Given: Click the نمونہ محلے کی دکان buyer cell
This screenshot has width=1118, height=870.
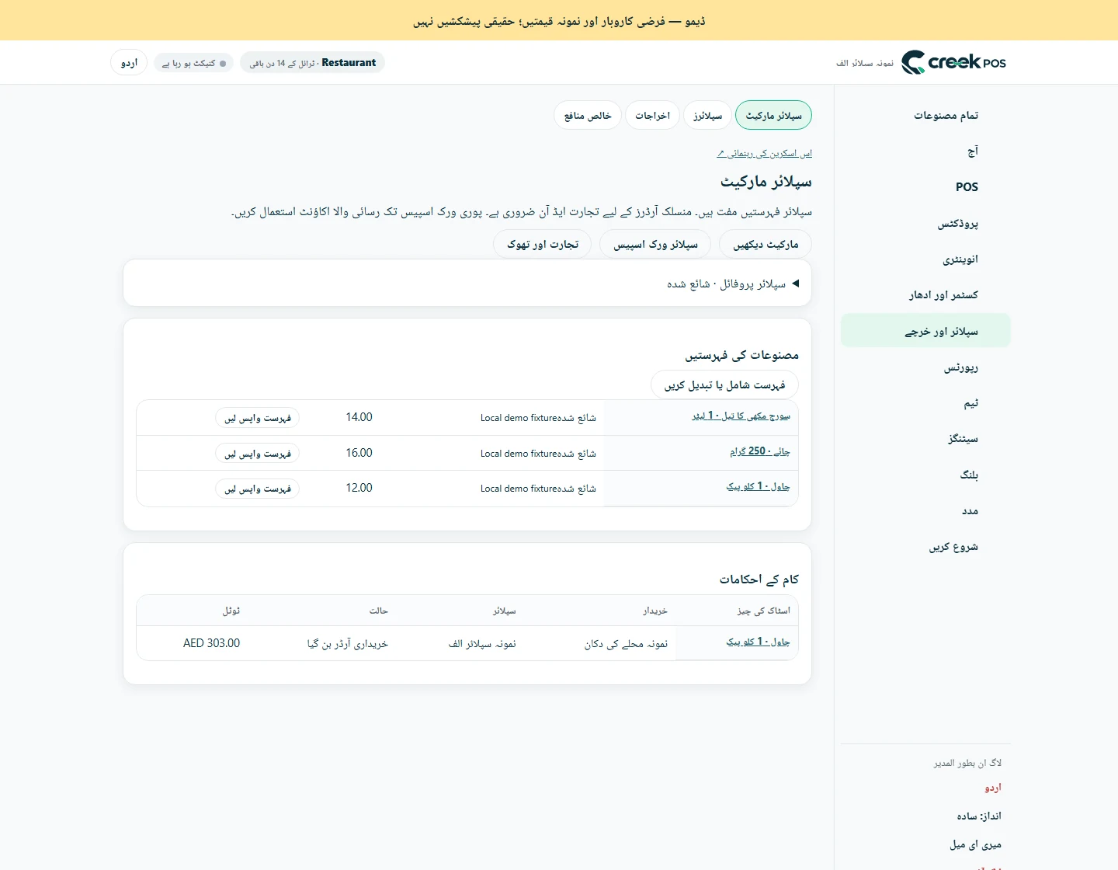Looking at the screenshot, I should [x=626, y=643].
